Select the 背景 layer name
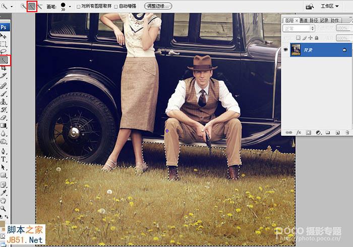 point(308,50)
